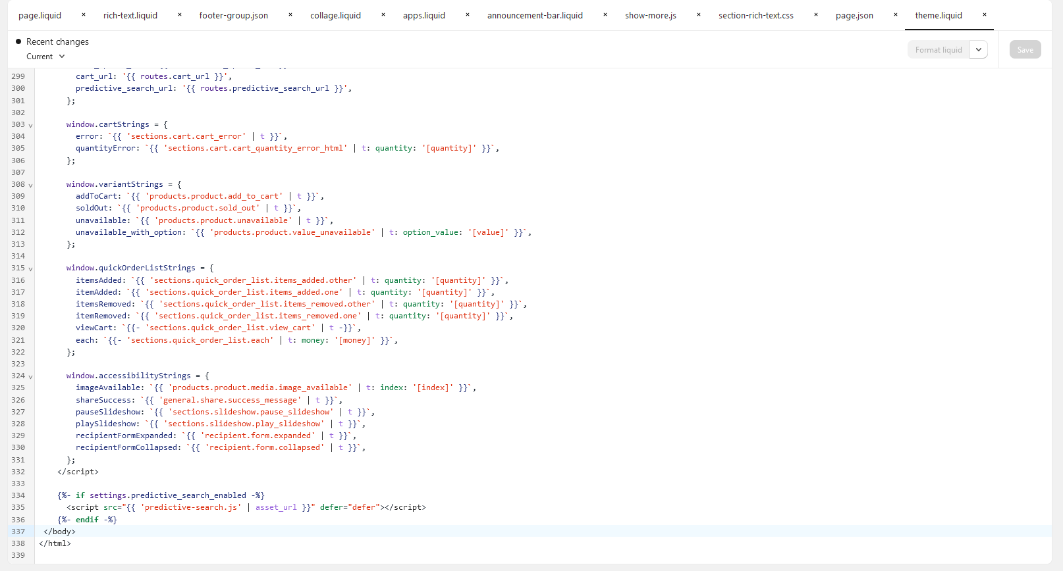
Task: Click the endif tag on line 336
Action: pyautogui.click(x=87, y=520)
